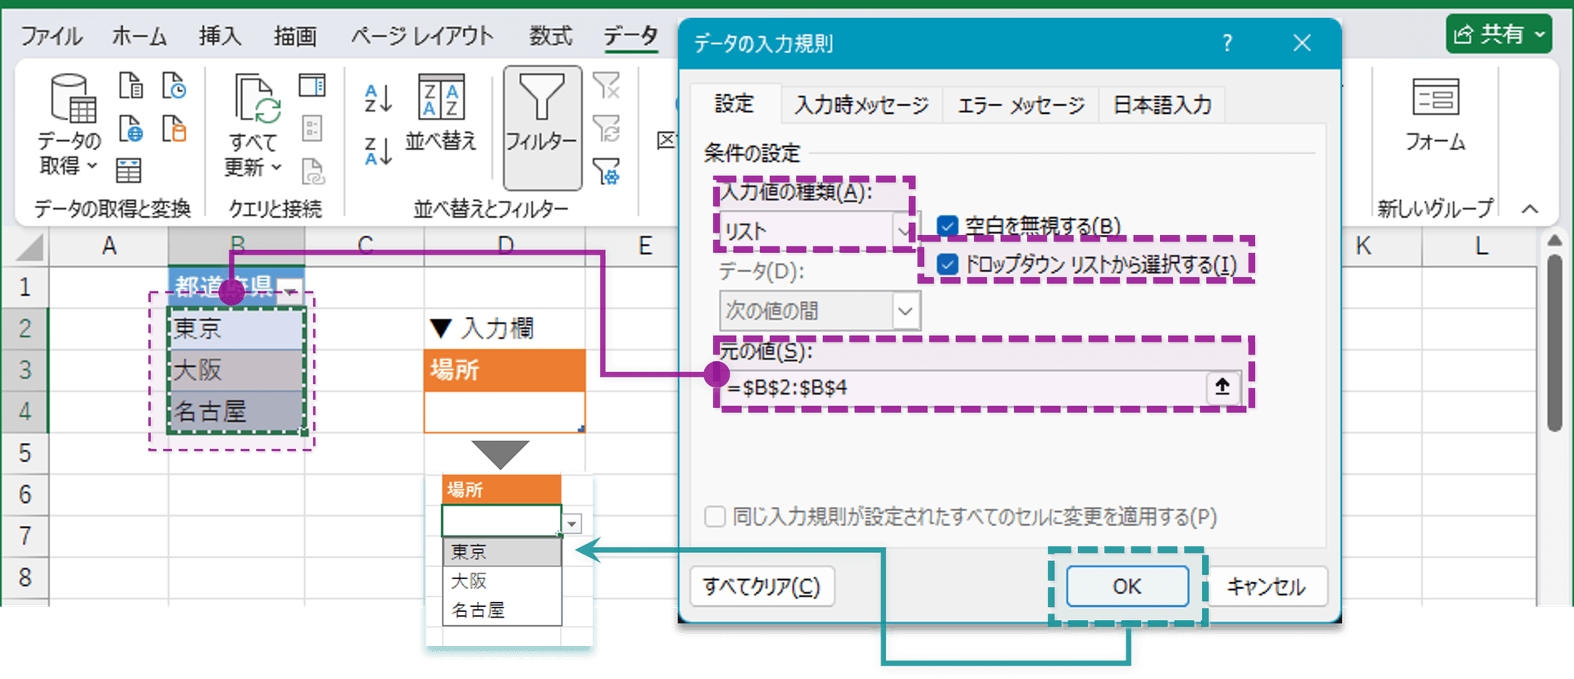Switch to the 挿入 ribbon tab
Viewport: 1574px width, 679px height.
click(220, 36)
